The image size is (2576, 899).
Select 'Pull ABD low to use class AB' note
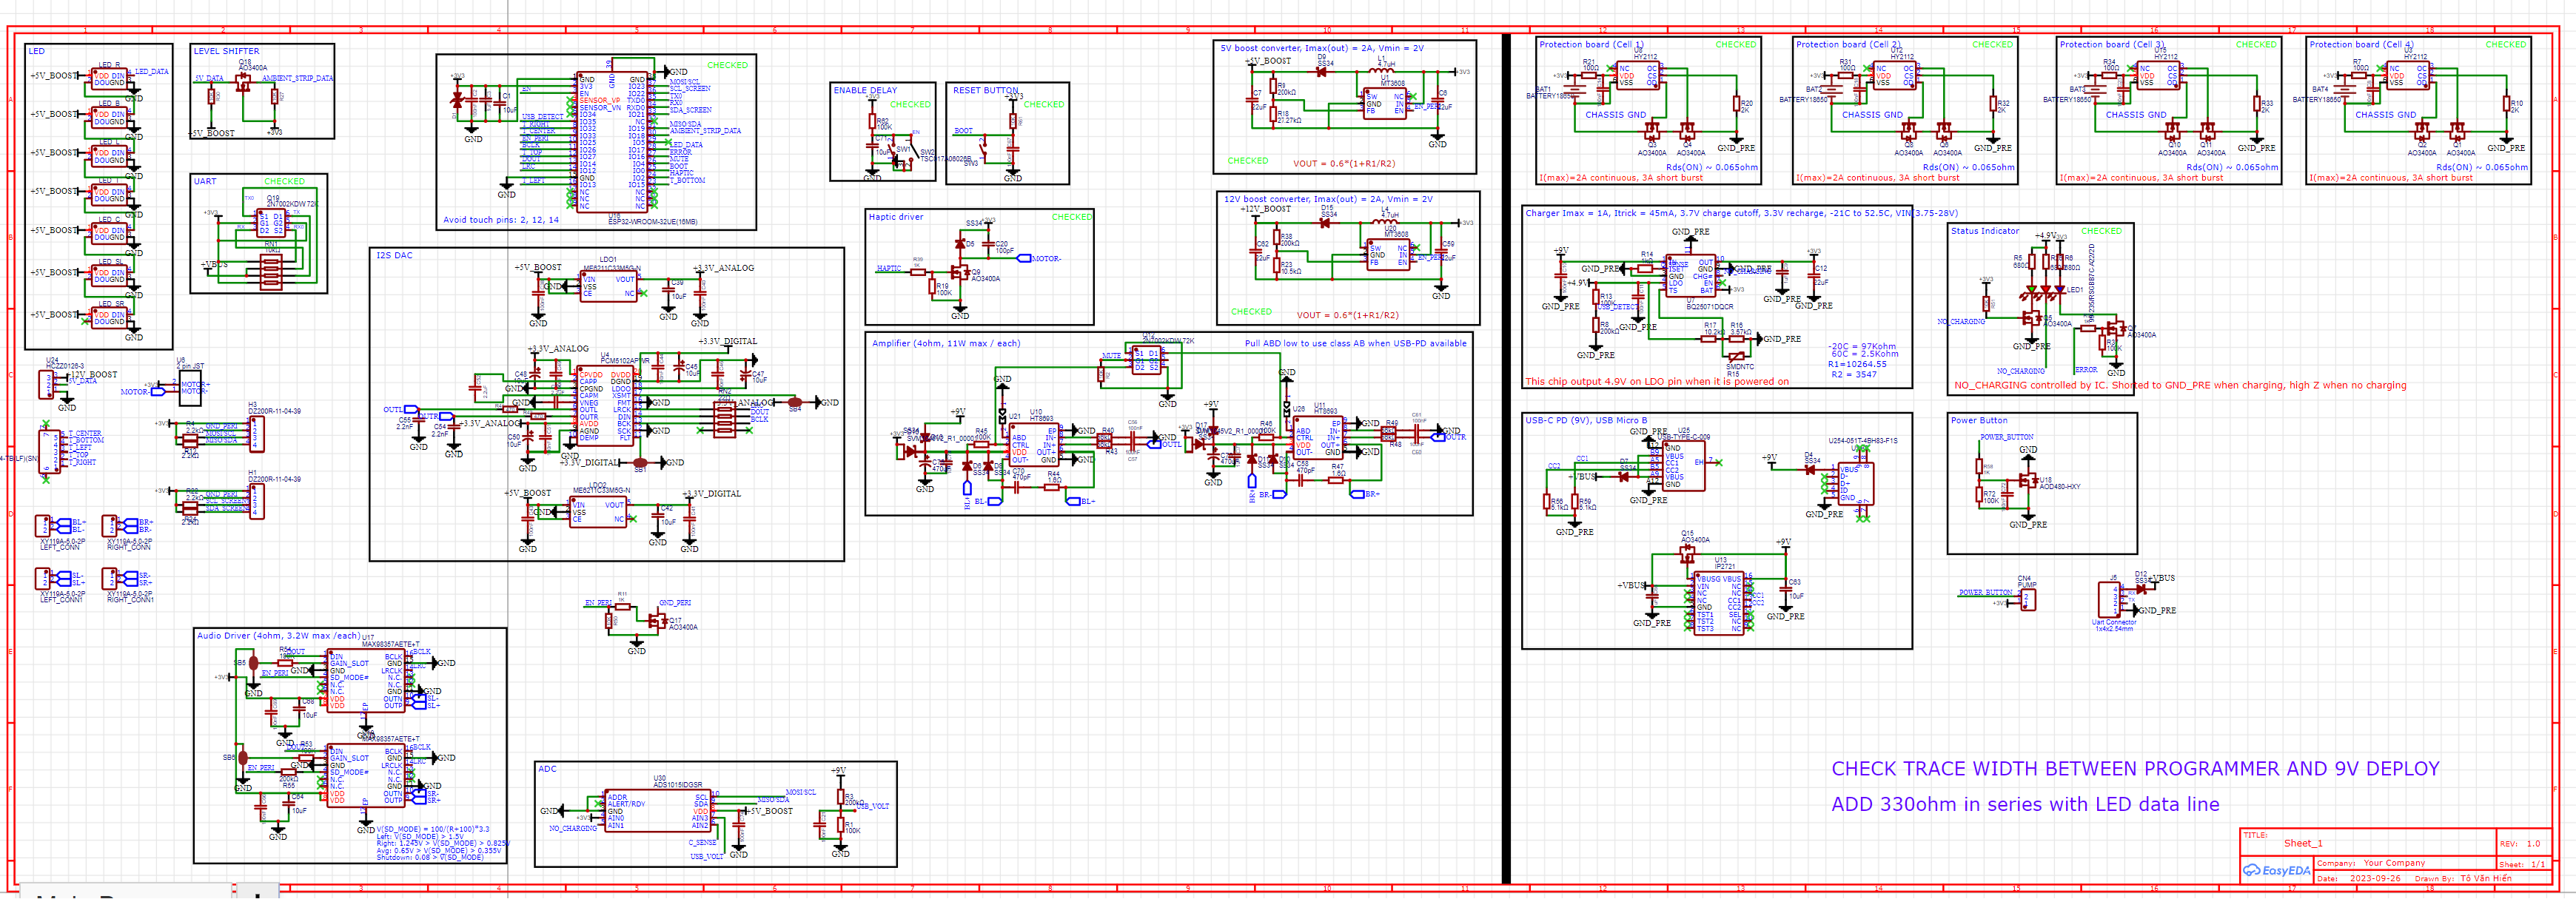[1355, 344]
